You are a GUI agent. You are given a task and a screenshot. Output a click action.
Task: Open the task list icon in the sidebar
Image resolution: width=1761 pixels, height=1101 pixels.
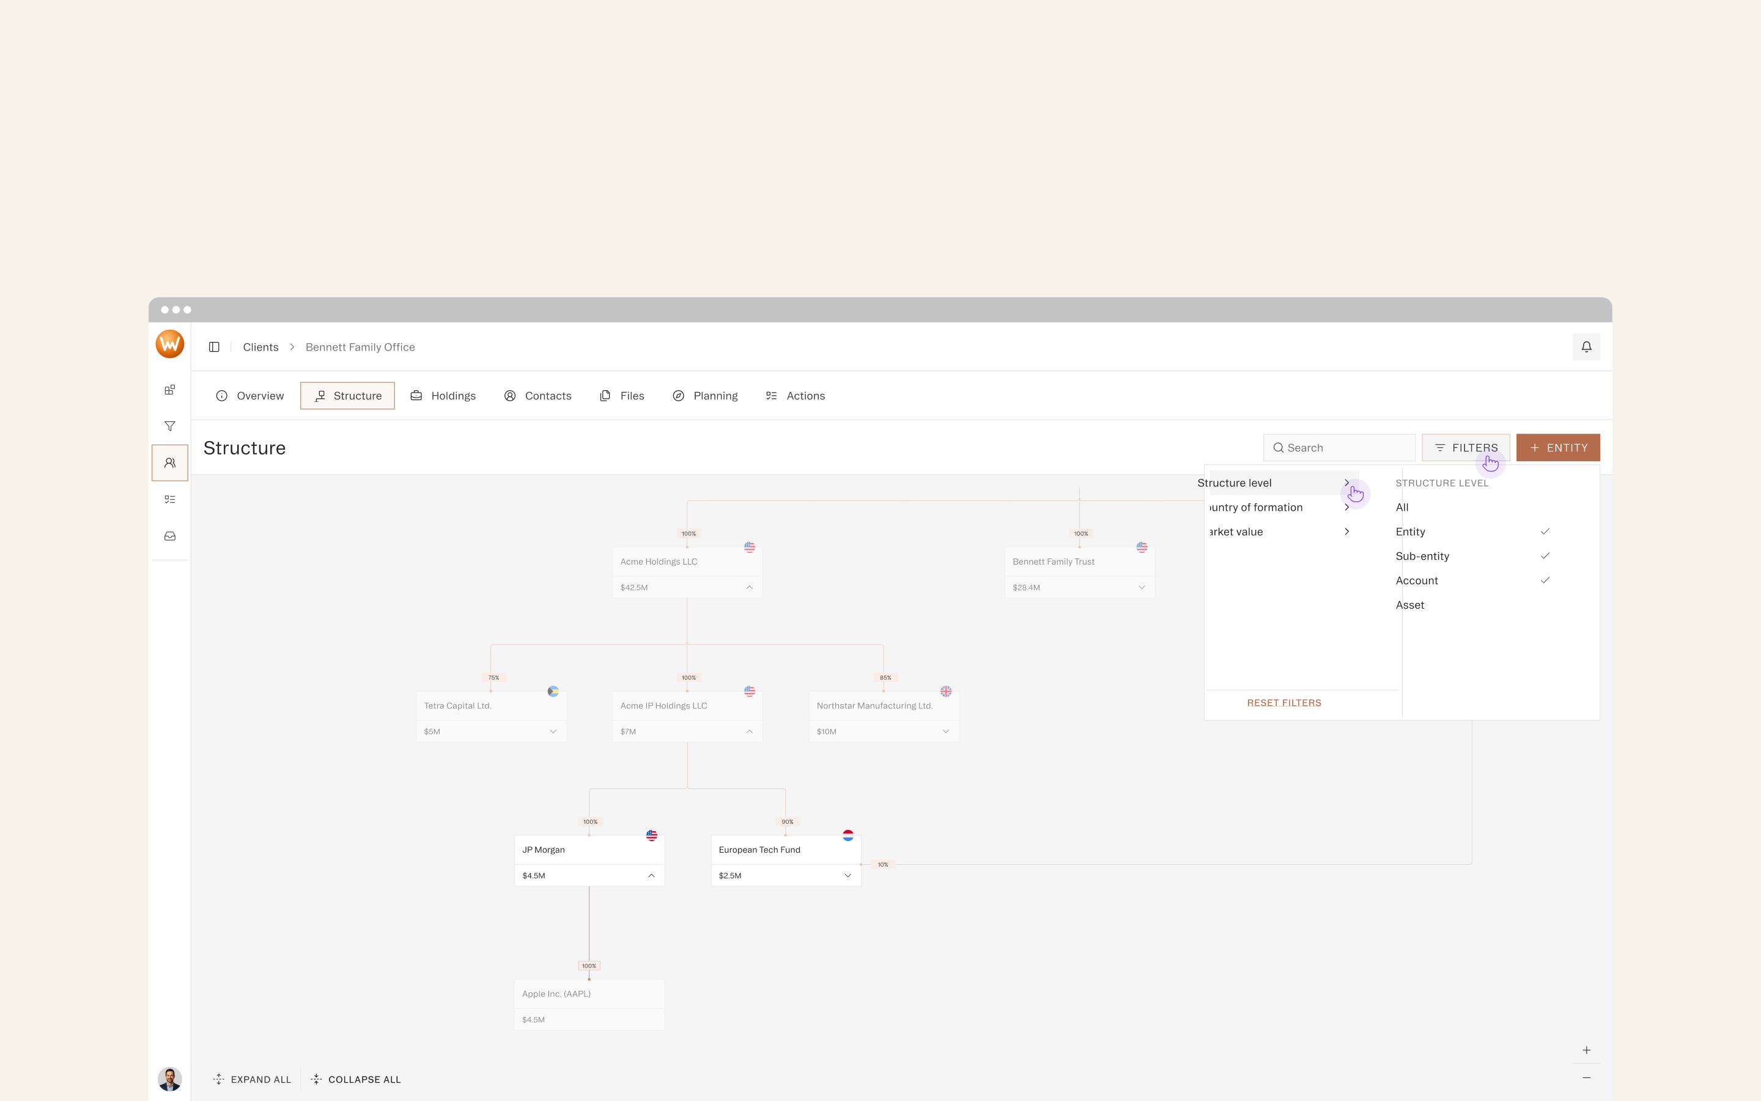(x=169, y=500)
